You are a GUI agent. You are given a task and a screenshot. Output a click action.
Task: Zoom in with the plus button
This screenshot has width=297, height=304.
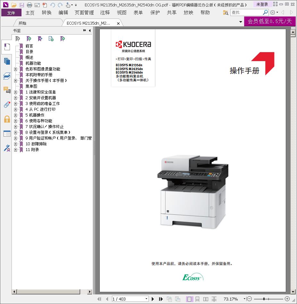(287, 299)
